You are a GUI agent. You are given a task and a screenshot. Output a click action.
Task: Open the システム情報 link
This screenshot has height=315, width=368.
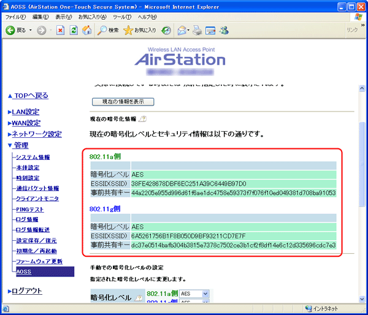pyautogui.click(x=33, y=157)
